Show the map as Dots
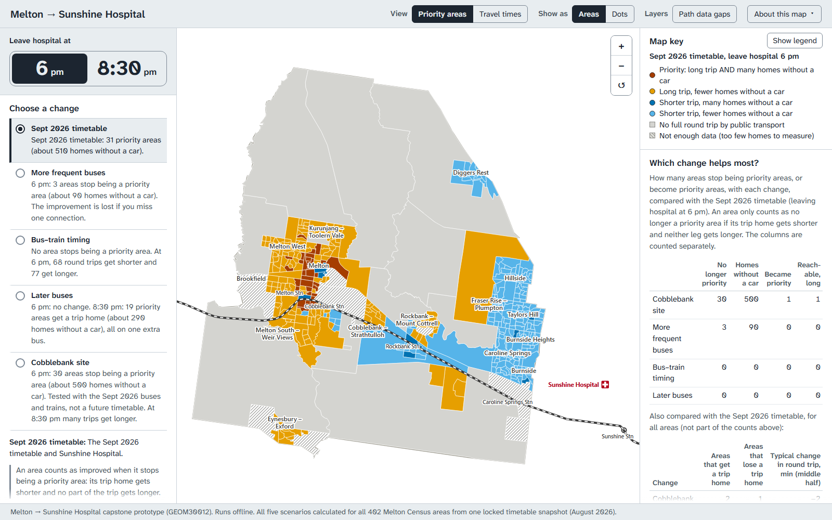The width and height of the screenshot is (832, 520). point(619,14)
